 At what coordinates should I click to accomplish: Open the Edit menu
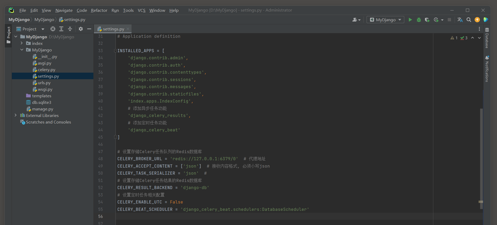coord(34,10)
